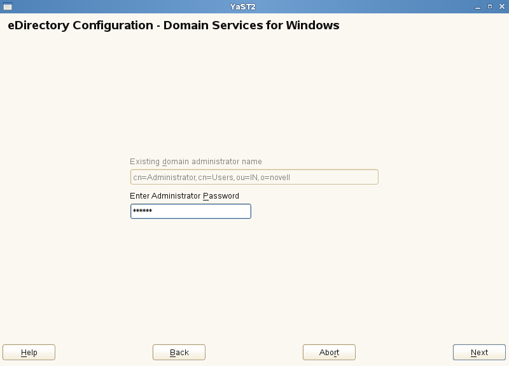Abort the eDirectory configuration
The width and height of the screenshot is (509, 366).
click(329, 352)
